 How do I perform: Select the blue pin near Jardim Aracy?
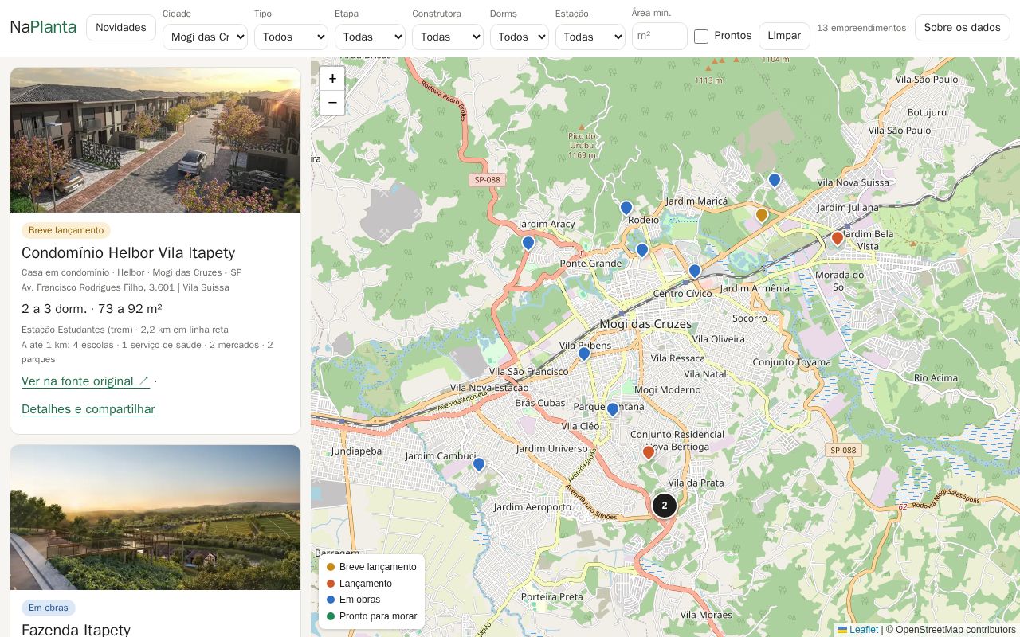pos(528,244)
